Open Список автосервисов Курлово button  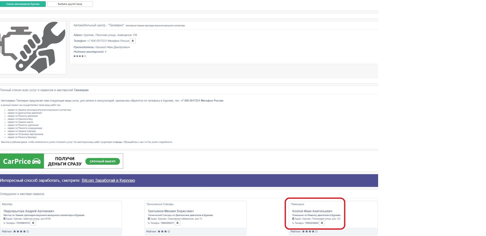(23, 4)
